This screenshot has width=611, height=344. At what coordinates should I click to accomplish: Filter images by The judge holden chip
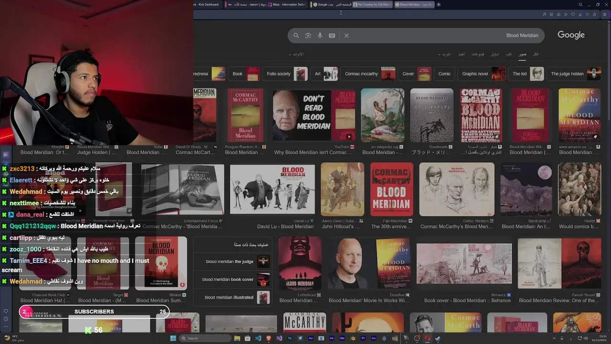(x=574, y=74)
